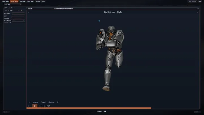This screenshot has width=204, height=115.
Task: Click the [1] run animation label
Action: pos(47,106)
